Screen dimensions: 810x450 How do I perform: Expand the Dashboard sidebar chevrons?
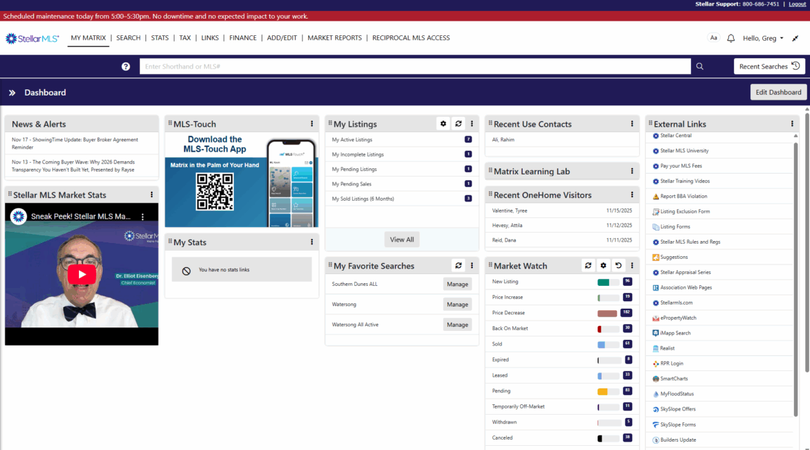click(x=12, y=93)
